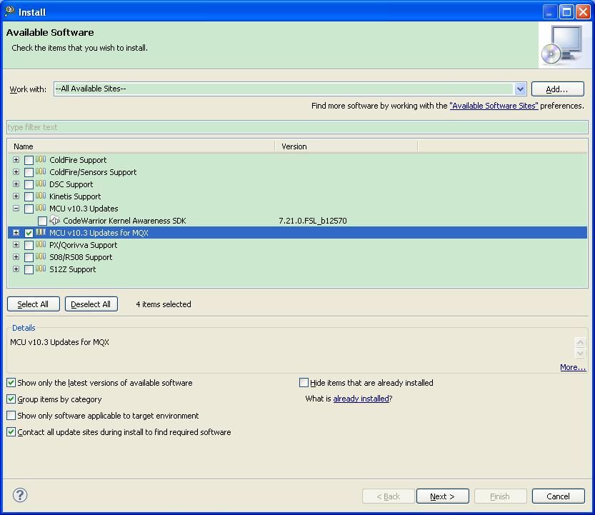Click the Add... site button
This screenshot has height=515, width=595.
(x=557, y=89)
